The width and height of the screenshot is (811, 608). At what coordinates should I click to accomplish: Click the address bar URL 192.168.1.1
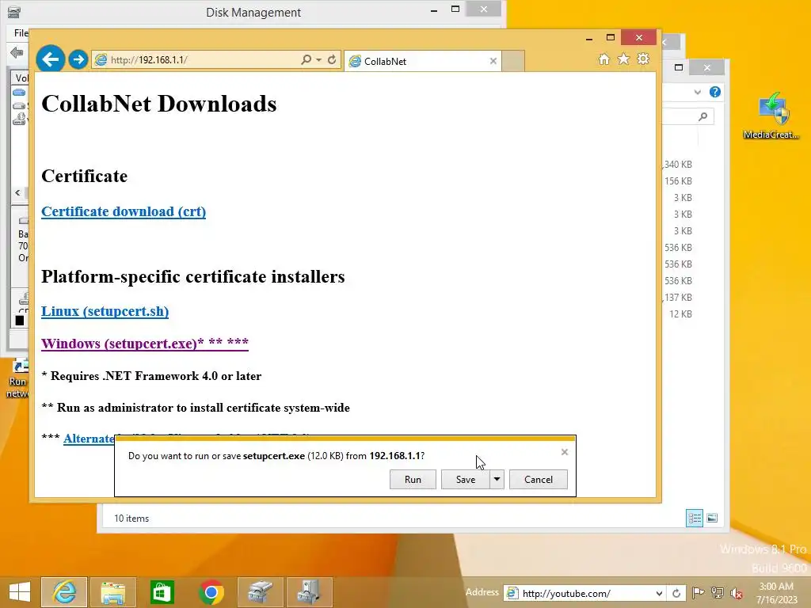pyautogui.click(x=149, y=60)
